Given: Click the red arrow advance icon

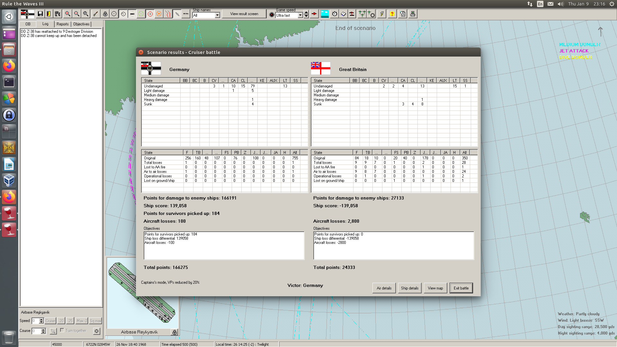Looking at the screenshot, I should click(x=314, y=14).
